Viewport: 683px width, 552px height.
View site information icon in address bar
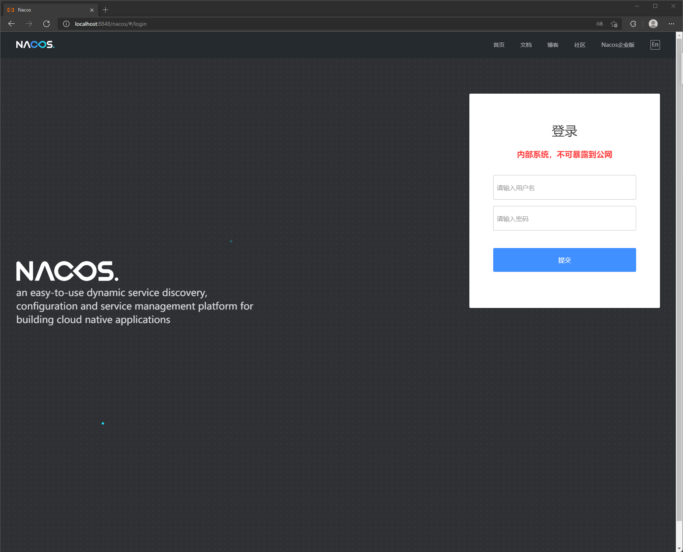click(66, 24)
